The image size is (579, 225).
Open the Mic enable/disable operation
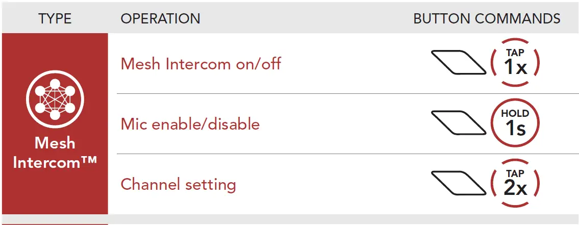pyautogui.click(x=190, y=124)
